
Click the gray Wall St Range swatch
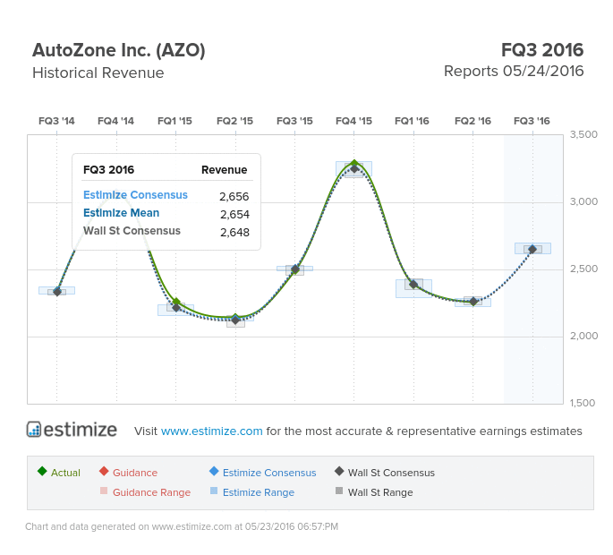tap(339, 491)
